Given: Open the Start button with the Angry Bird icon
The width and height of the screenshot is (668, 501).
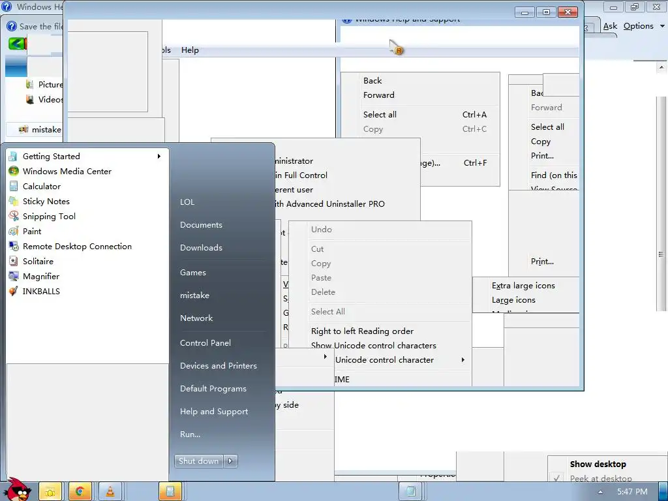Looking at the screenshot, I should click(x=18, y=489).
